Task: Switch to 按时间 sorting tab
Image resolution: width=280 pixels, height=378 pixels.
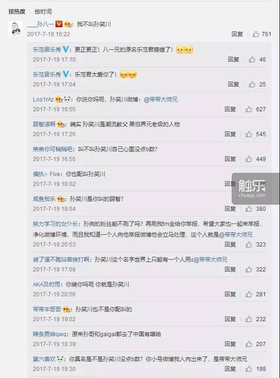Action: coord(43,12)
